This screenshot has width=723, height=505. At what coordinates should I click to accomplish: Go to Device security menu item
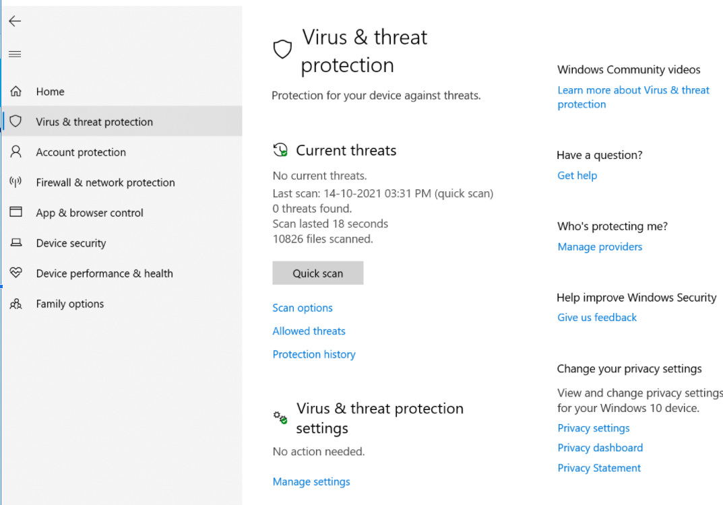71,243
